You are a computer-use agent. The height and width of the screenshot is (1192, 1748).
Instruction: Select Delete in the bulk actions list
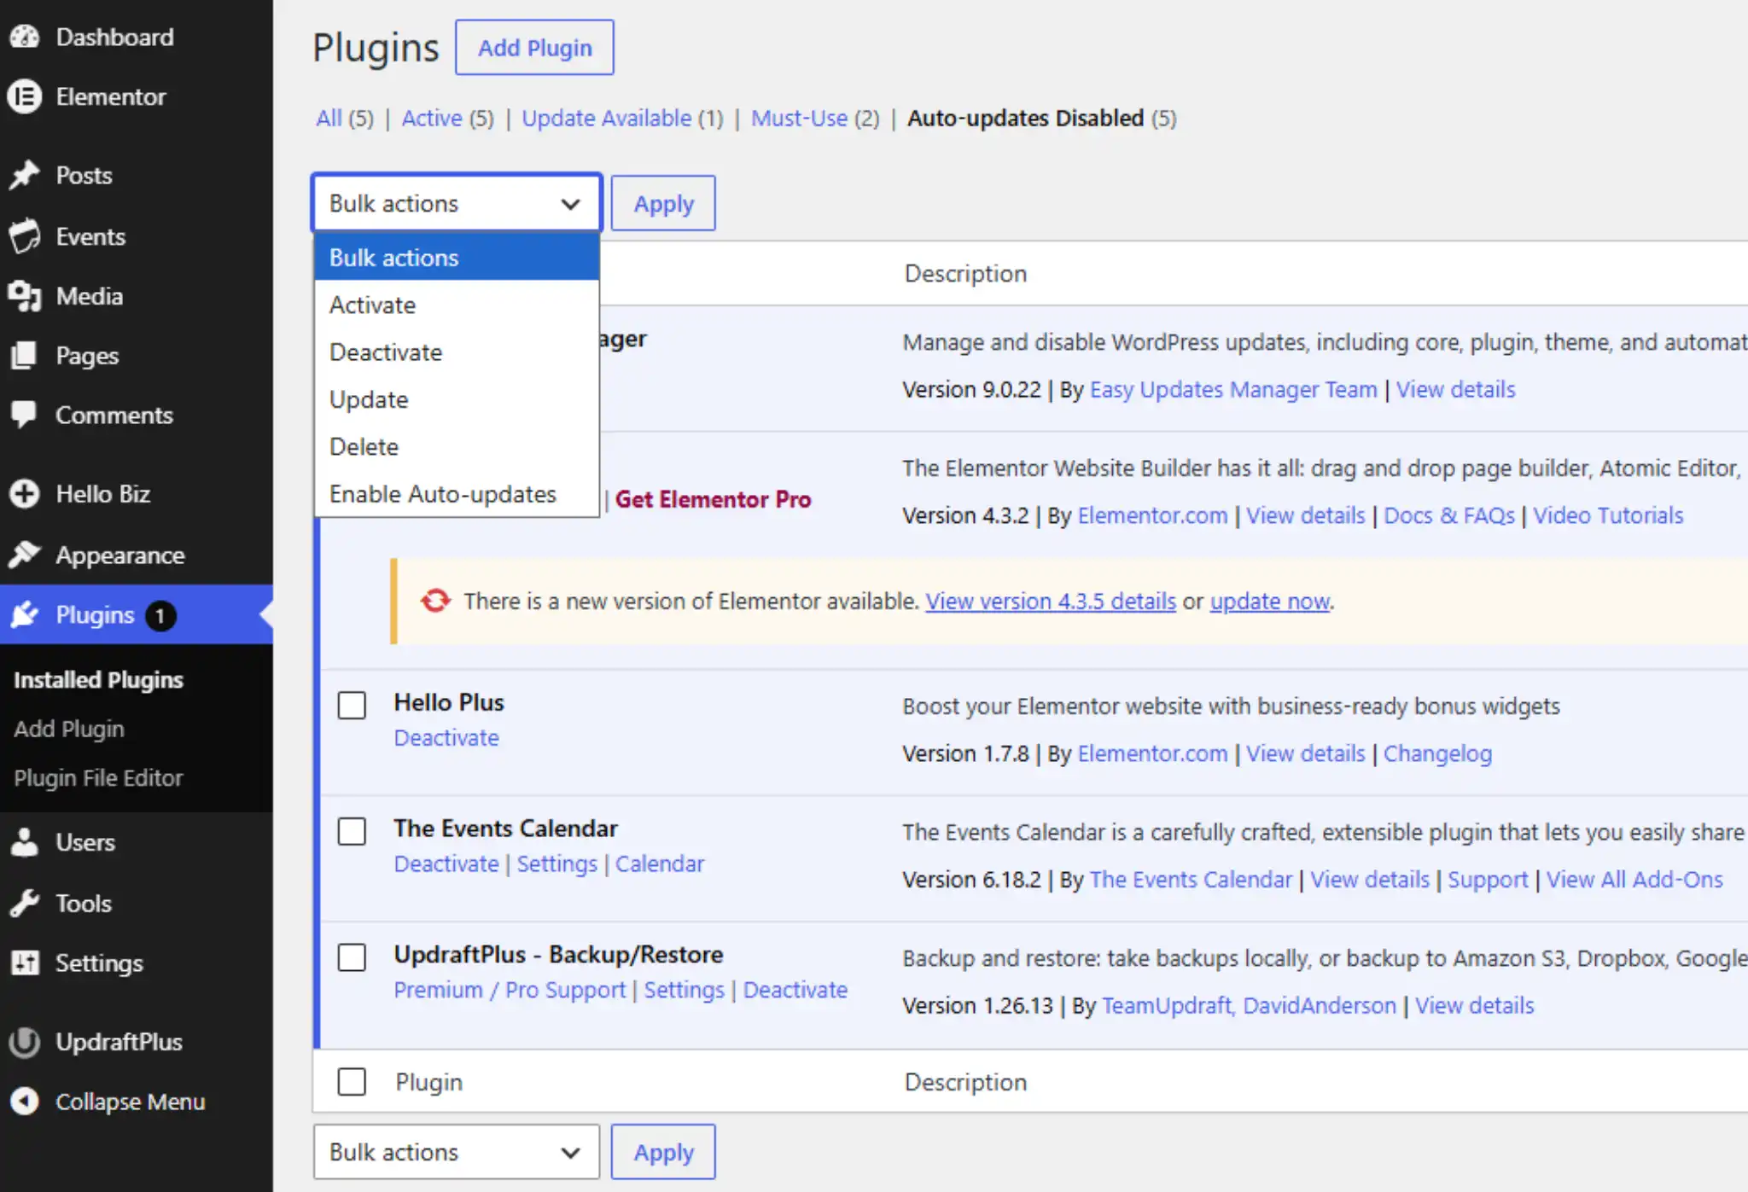457,446
